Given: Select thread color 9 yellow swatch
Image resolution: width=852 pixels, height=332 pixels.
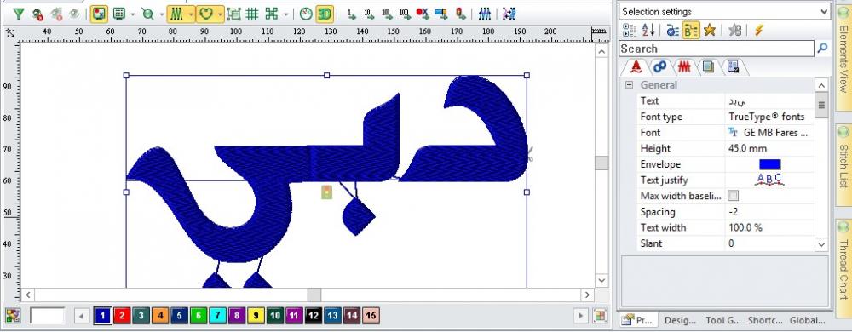Looking at the screenshot, I should 256,316.
